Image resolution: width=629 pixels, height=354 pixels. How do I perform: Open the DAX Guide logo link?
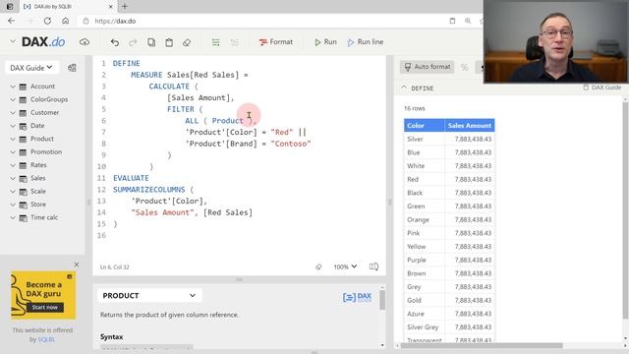357,297
